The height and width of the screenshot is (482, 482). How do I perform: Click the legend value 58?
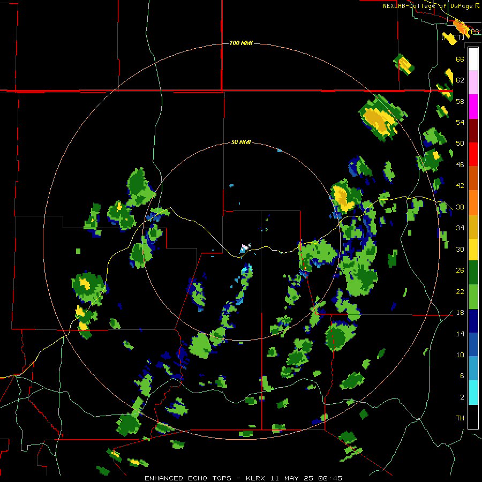coord(460,101)
